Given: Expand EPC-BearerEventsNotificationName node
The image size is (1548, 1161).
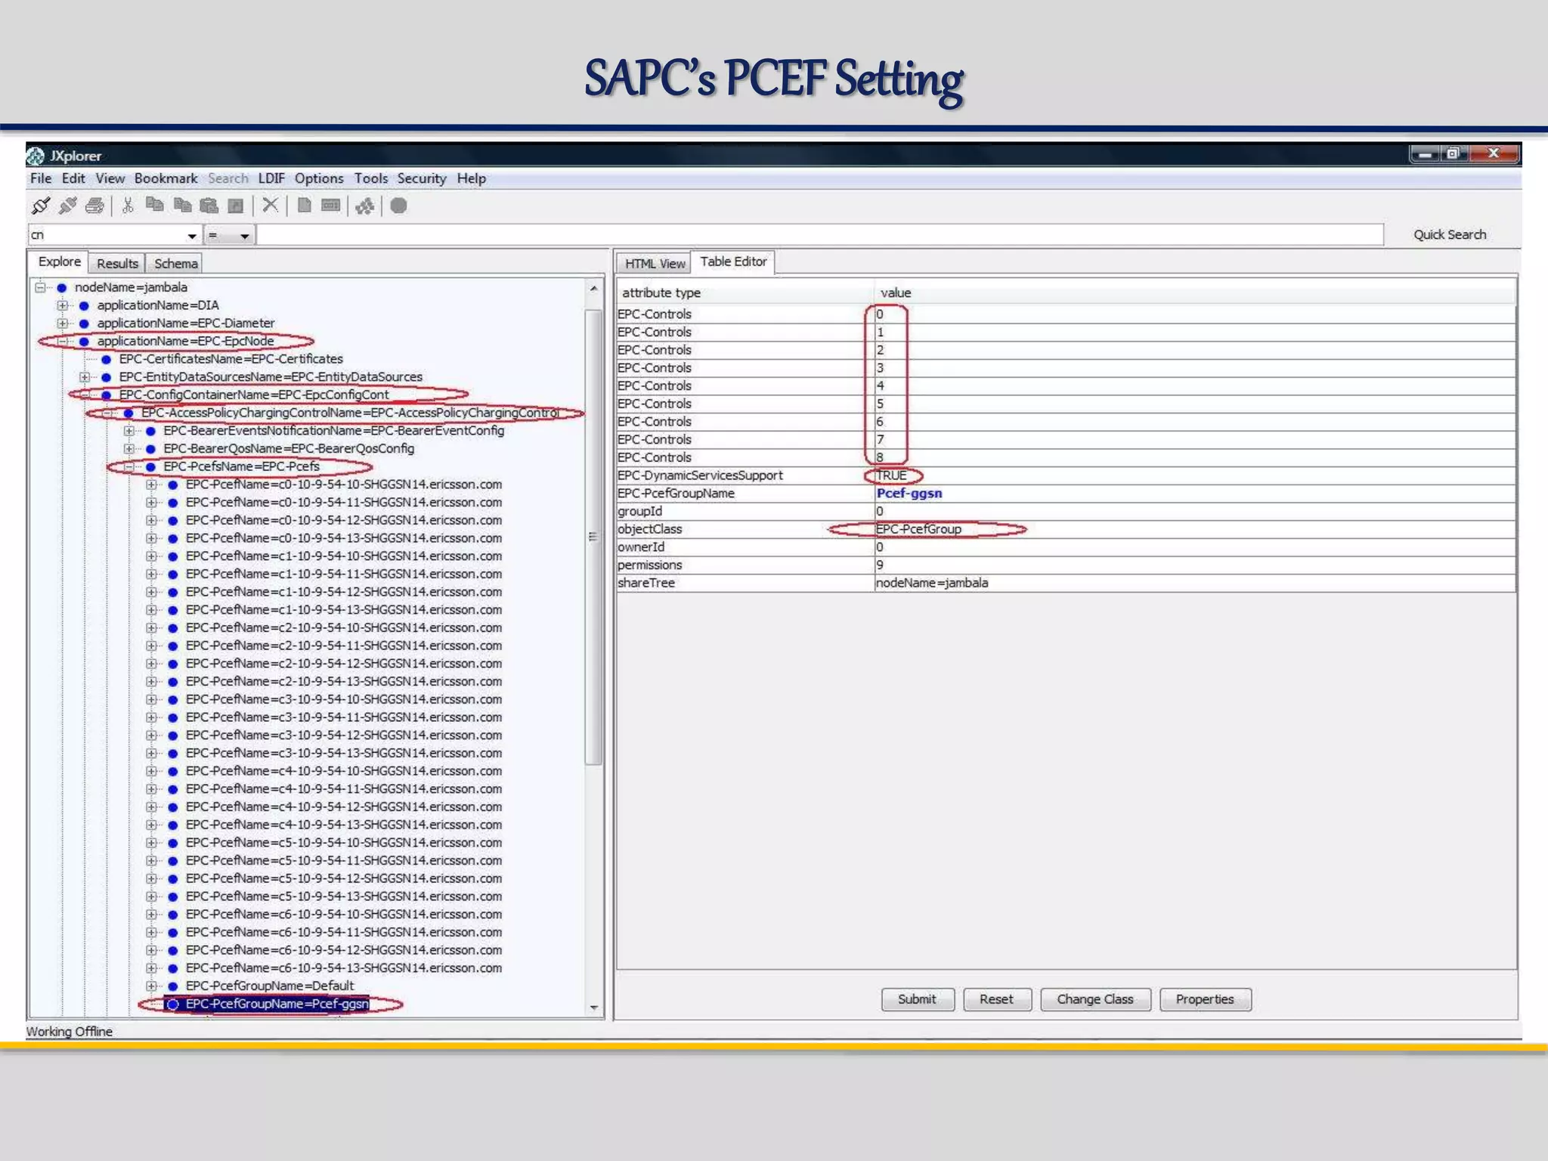Looking at the screenshot, I should (x=128, y=431).
